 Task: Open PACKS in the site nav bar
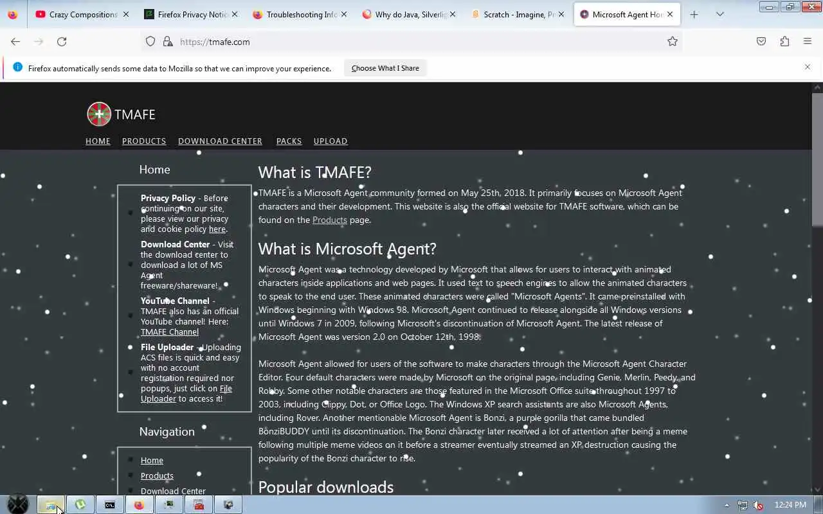point(289,141)
